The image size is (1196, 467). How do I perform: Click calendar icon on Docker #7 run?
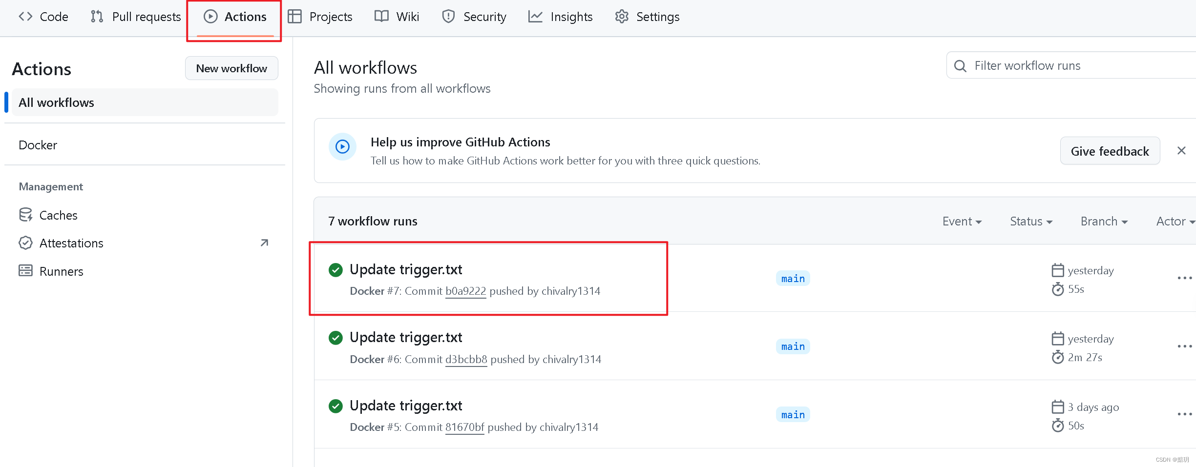1057,270
